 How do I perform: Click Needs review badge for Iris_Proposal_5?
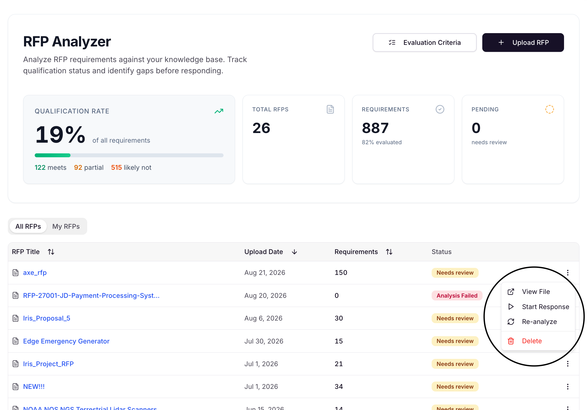455,318
